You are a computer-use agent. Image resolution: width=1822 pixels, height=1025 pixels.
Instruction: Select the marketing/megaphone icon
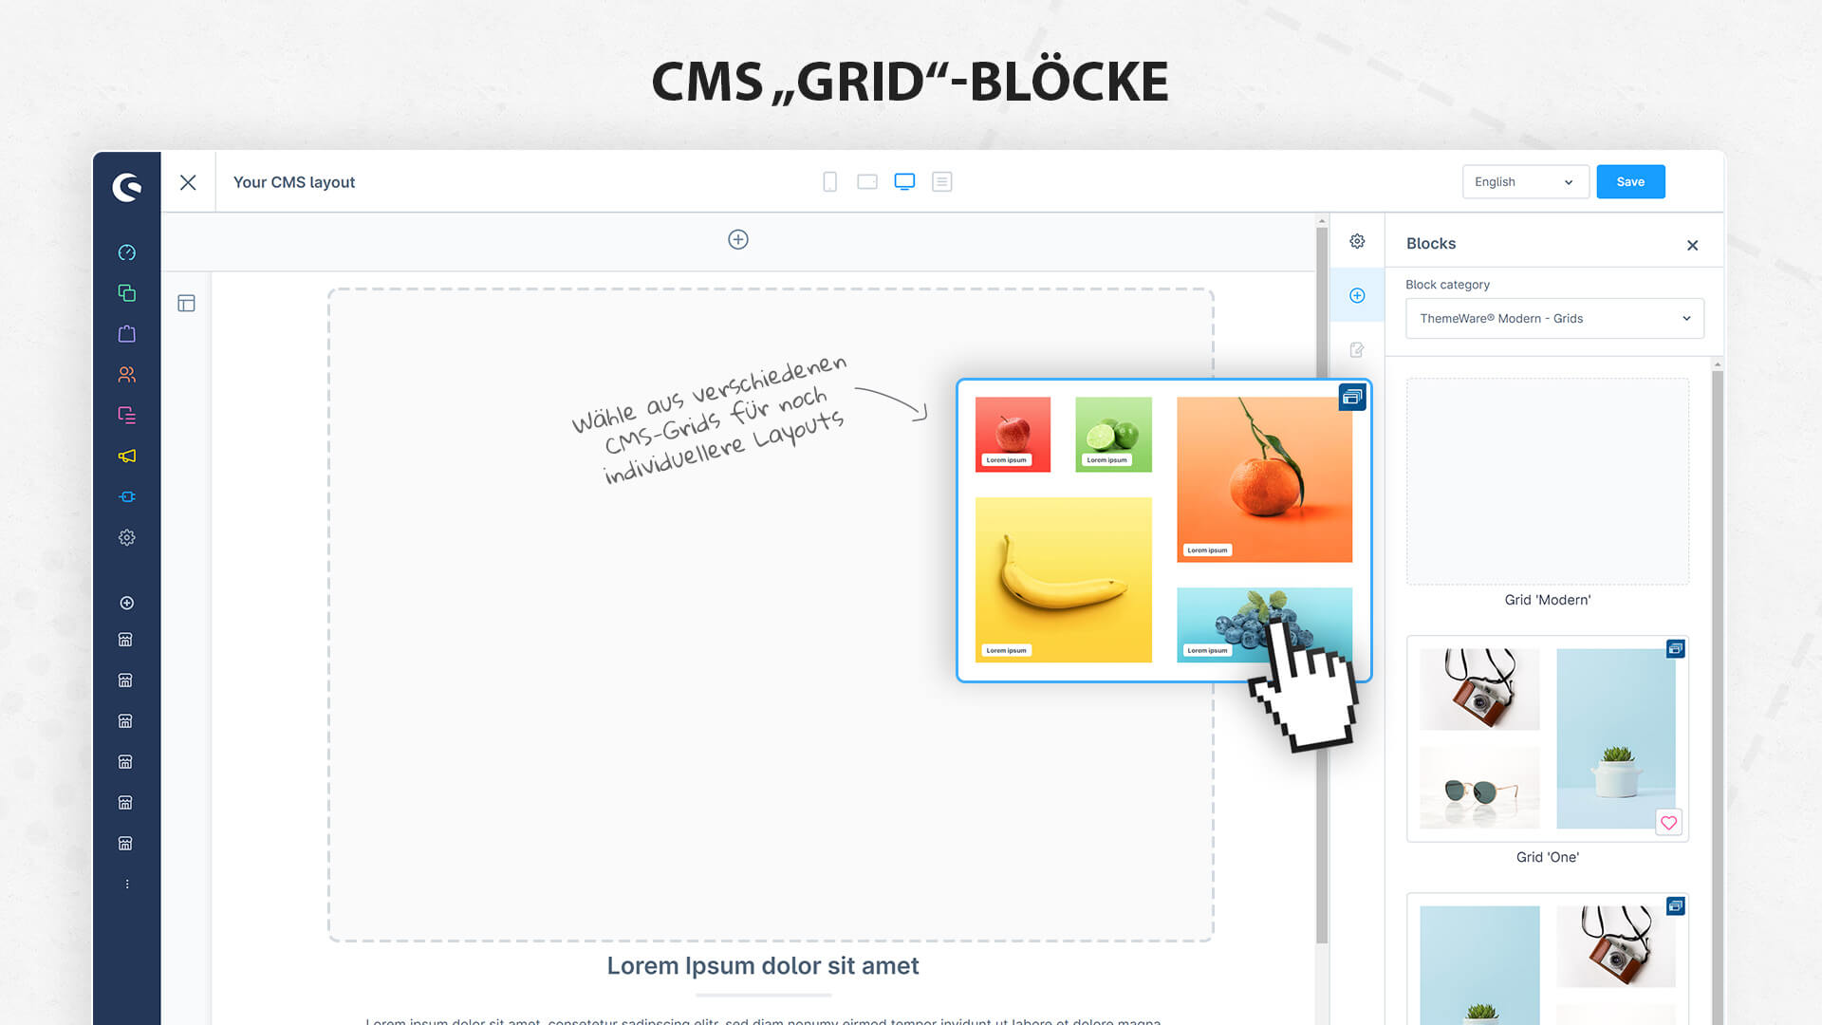click(125, 455)
